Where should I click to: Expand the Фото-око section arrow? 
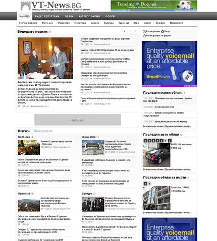pos(32,137)
